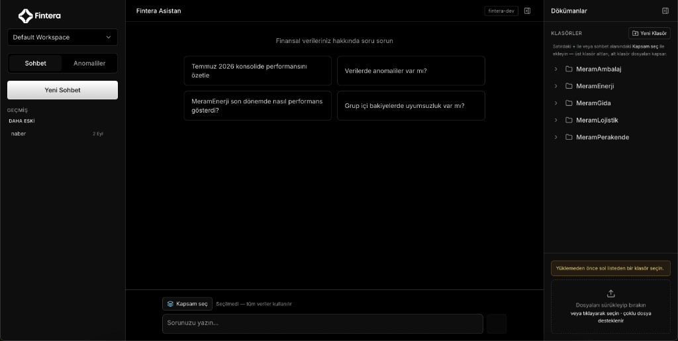
Task: Switch to the Anomaliler tab
Action: (89, 63)
